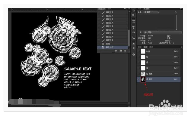
Task: Click folder icon beside 反相 history state
Action: 103,44
